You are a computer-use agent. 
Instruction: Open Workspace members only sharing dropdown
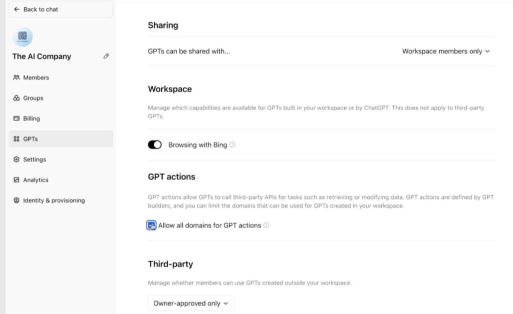point(446,51)
